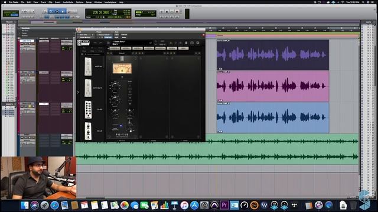Open insert selector below Track selector
Viewport: 378px width, 212px height.
point(86,38)
